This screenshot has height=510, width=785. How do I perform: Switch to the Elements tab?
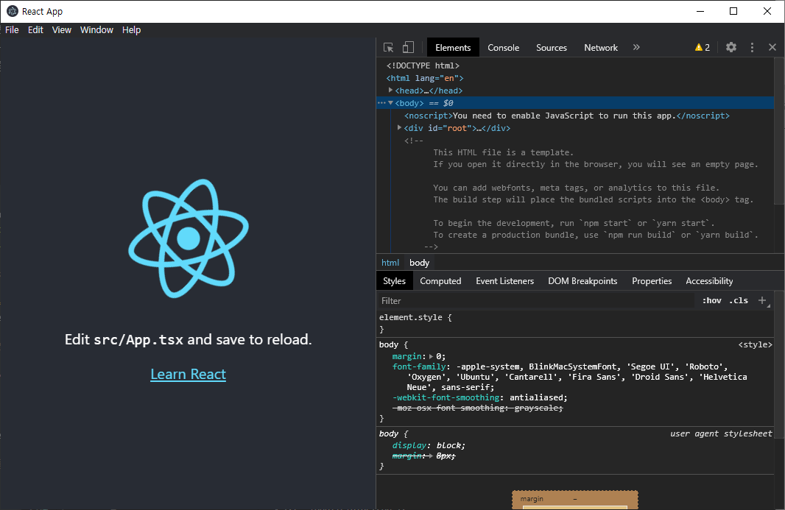pos(453,48)
